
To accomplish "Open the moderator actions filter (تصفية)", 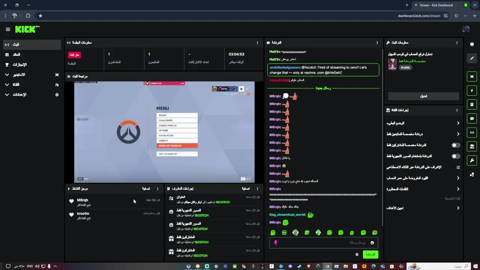I will pyautogui.click(x=246, y=189).
